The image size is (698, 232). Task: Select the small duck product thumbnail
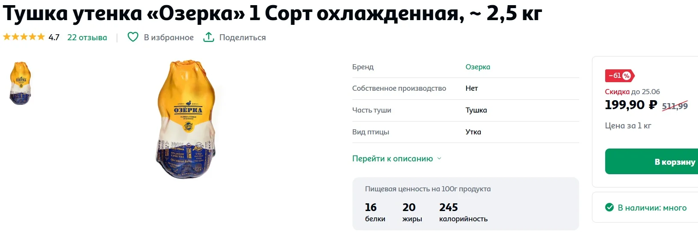coord(21,83)
